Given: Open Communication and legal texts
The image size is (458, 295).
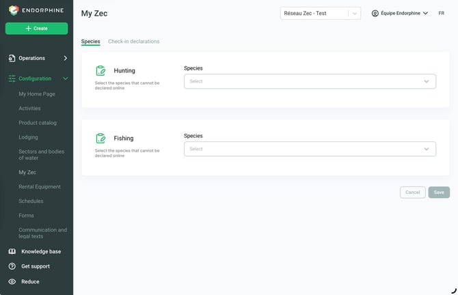Looking at the screenshot, I should tap(42, 233).
